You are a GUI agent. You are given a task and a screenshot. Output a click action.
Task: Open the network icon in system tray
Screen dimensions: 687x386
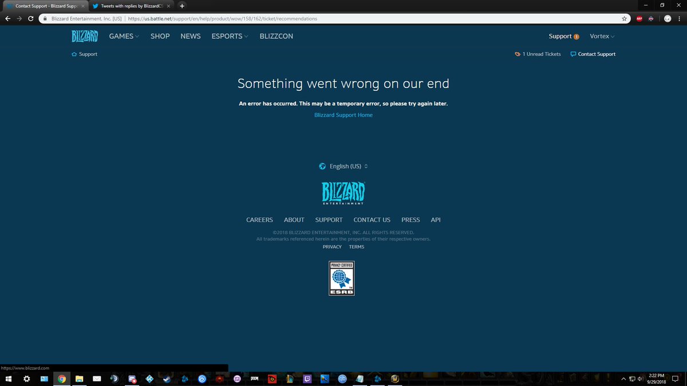coord(633,379)
